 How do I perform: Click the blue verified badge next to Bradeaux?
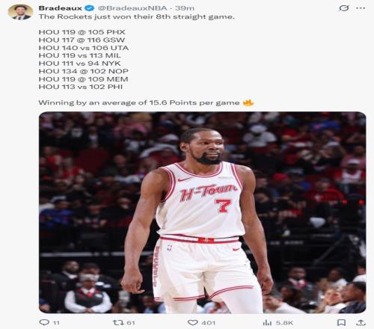pyautogui.click(x=90, y=8)
